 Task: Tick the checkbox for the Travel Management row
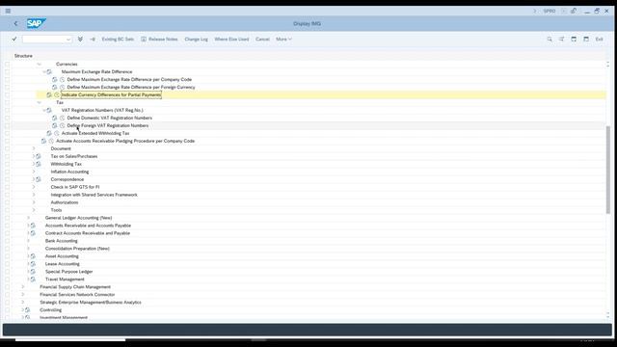[7, 279]
